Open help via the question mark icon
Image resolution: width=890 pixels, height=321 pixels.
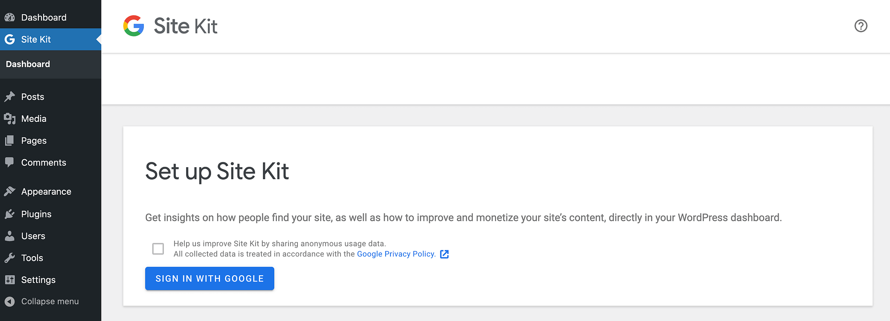coord(861,26)
